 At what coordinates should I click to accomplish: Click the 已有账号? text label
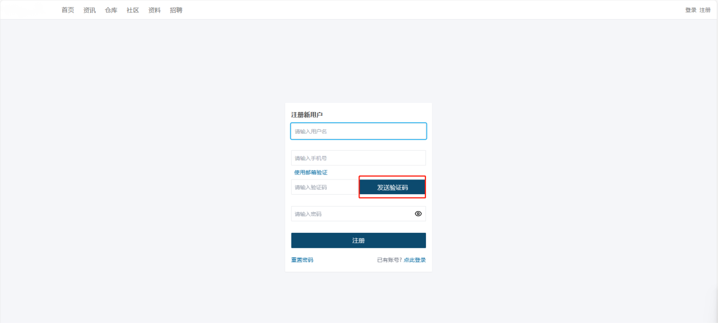(x=389, y=260)
